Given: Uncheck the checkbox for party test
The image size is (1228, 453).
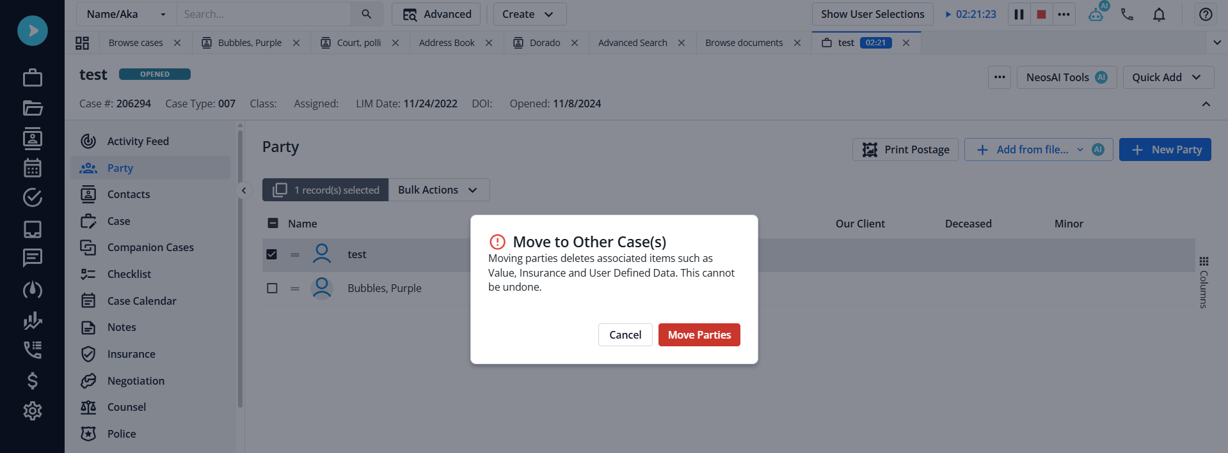Looking at the screenshot, I should 272,254.
